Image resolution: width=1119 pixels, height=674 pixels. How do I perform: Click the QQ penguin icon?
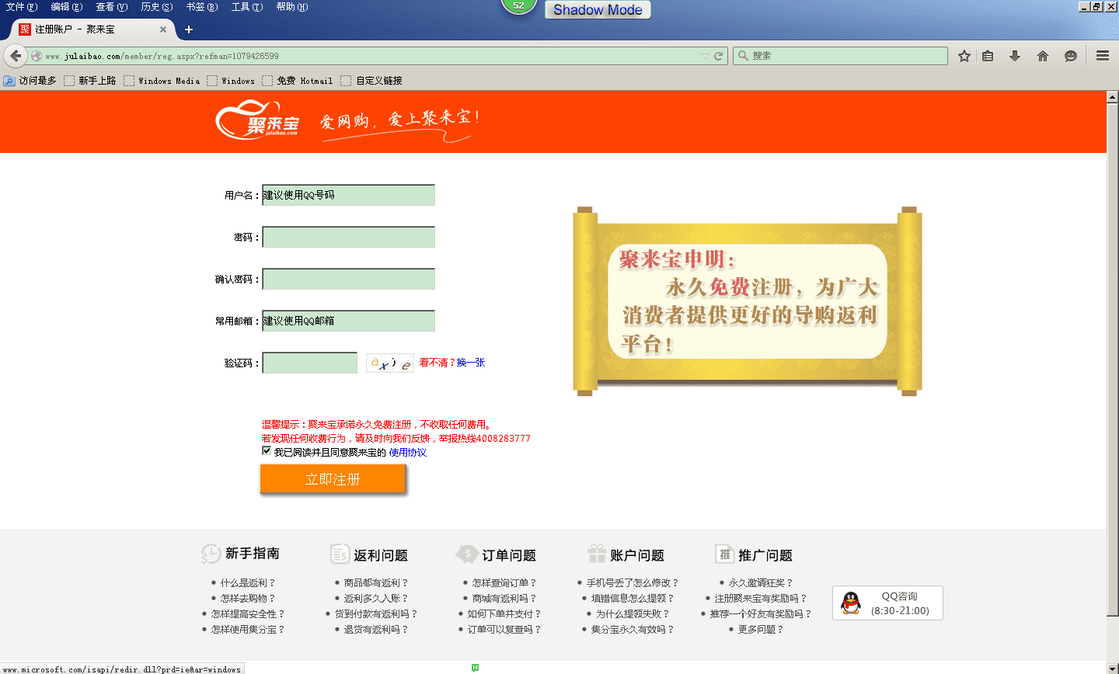(852, 603)
